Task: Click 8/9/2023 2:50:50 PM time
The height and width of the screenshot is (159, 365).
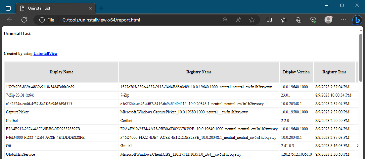Action: 335,121
